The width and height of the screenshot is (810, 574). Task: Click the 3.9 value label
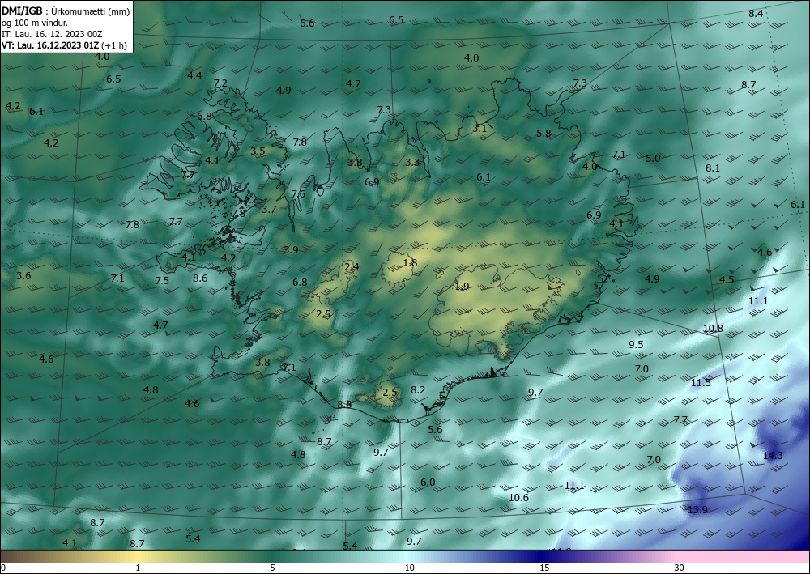pos(291,250)
